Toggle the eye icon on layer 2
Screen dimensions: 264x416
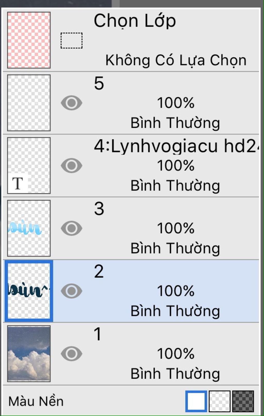71,291
